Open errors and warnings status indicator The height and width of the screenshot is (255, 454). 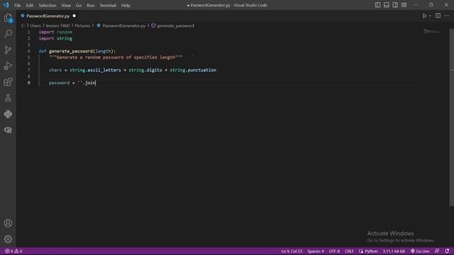tap(13, 251)
